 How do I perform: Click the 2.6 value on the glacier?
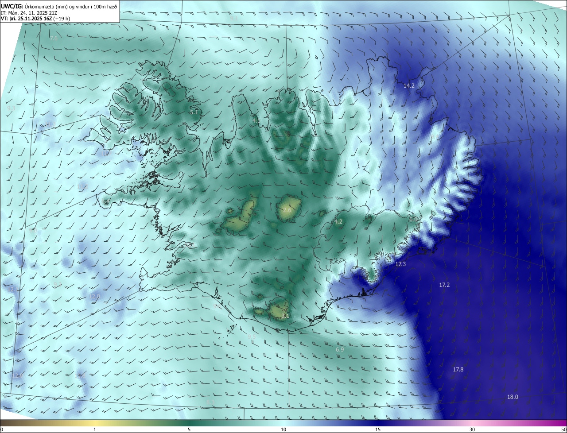(287, 210)
